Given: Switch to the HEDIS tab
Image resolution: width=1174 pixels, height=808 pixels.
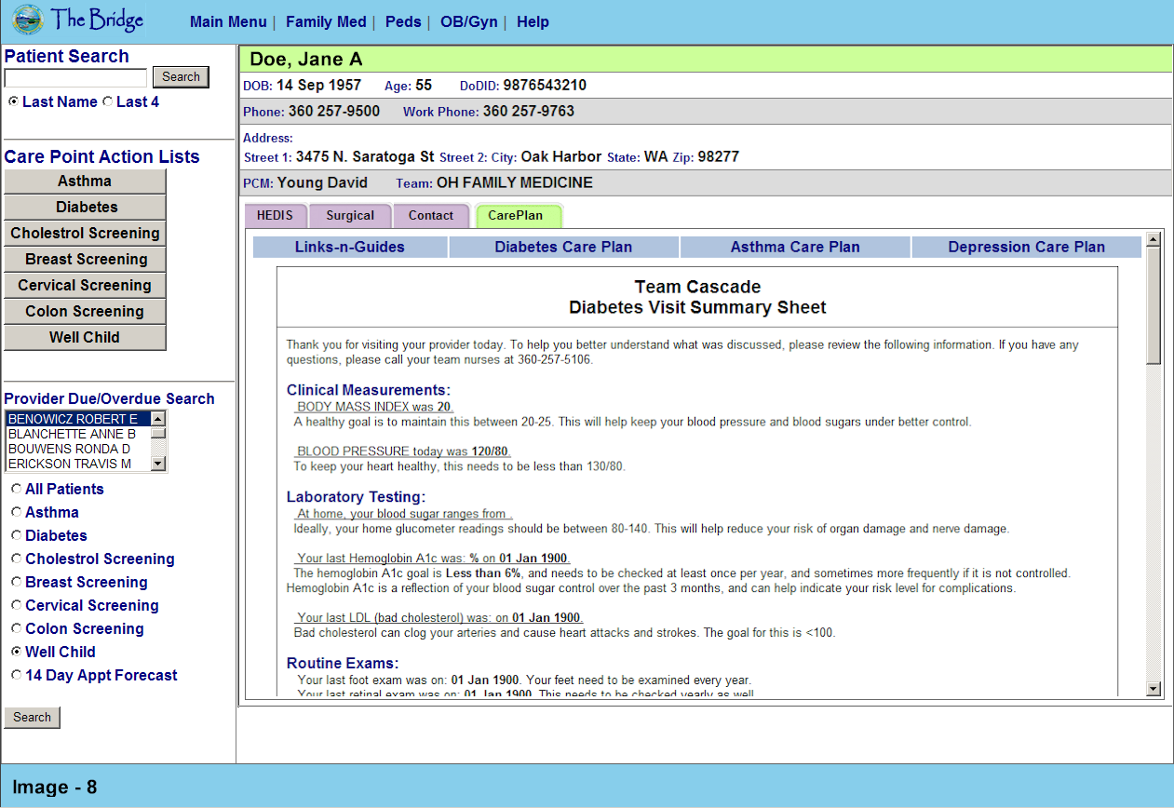Looking at the screenshot, I should pos(276,215).
